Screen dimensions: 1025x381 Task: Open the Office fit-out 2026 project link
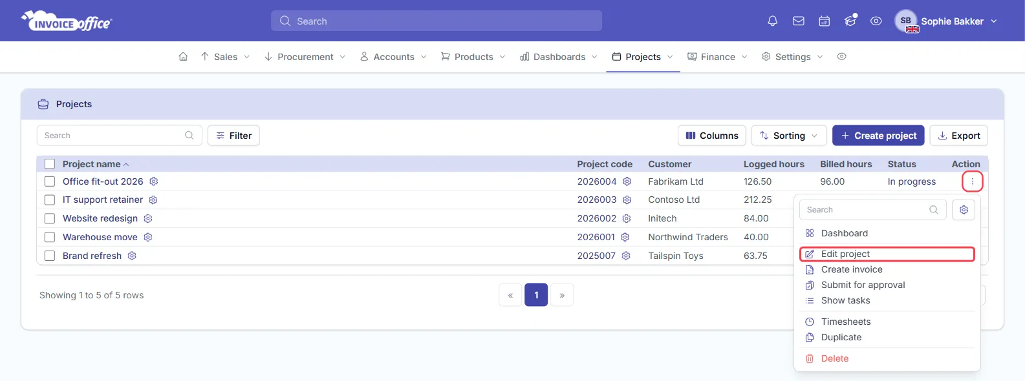click(x=103, y=181)
